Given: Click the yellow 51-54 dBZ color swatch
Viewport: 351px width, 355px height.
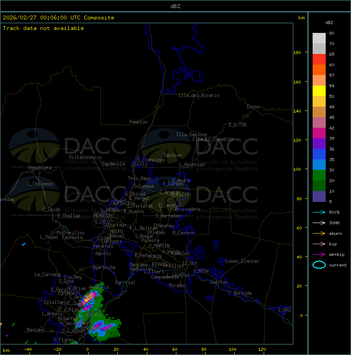Looking at the screenshot, I should [x=319, y=91].
